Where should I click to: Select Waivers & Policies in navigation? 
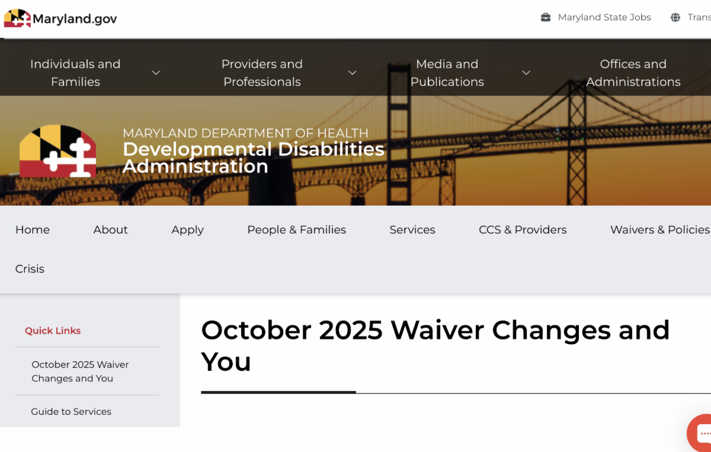pos(659,230)
